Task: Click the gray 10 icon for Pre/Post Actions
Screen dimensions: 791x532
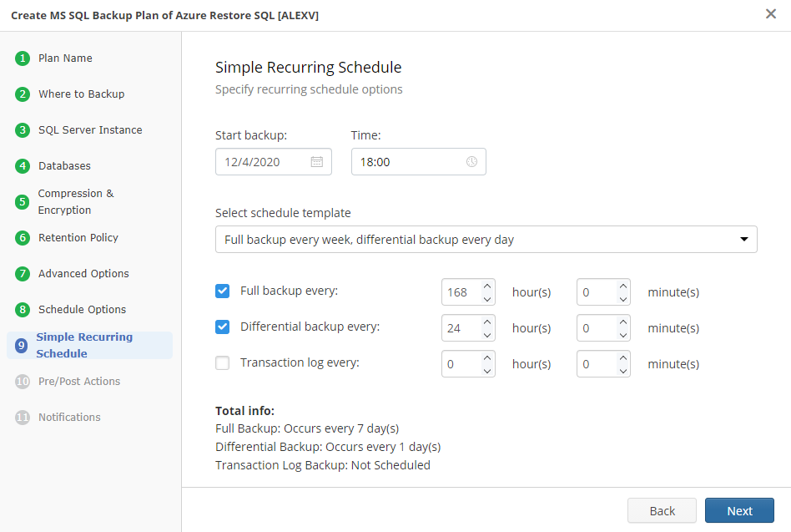Action: [x=21, y=381]
